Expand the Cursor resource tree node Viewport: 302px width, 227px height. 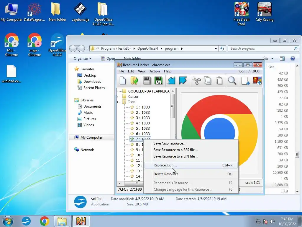118,97
